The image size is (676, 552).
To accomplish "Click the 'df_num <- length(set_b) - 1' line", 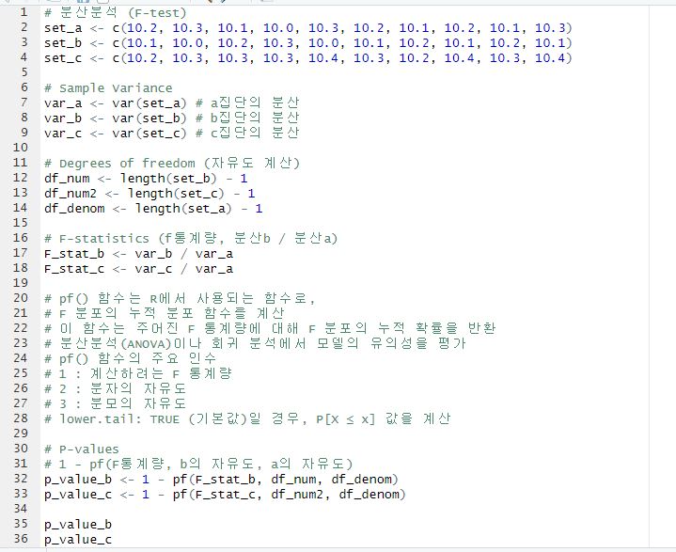I will pyautogui.click(x=146, y=178).
